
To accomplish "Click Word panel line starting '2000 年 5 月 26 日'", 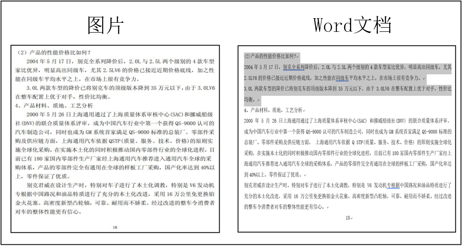I will click(x=348, y=121).
